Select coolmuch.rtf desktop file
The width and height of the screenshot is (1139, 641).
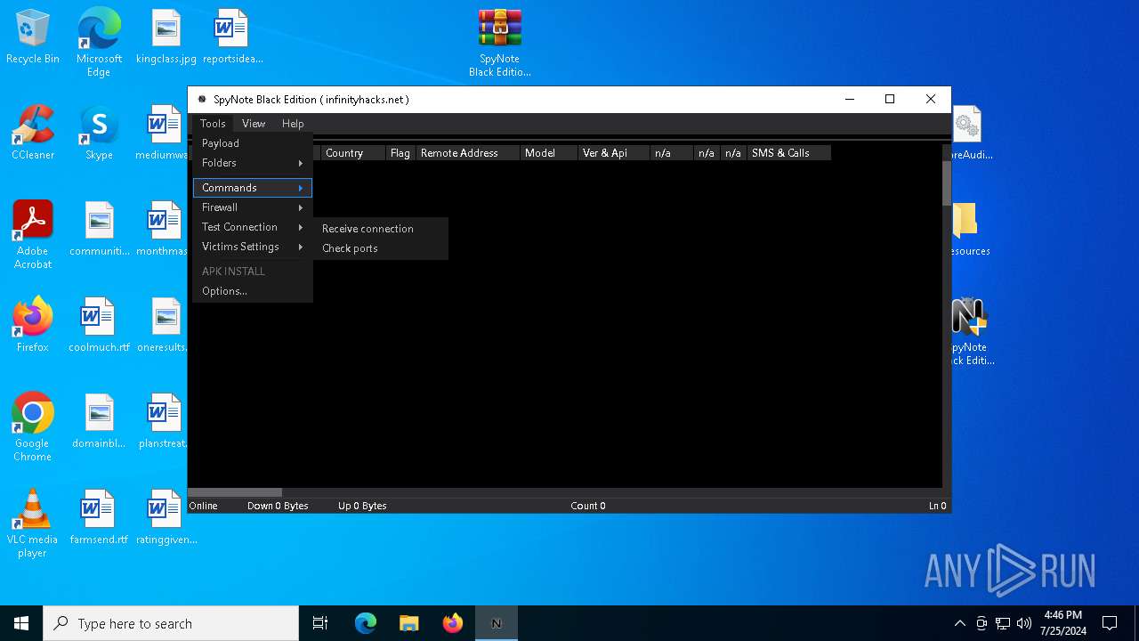[x=99, y=326]
